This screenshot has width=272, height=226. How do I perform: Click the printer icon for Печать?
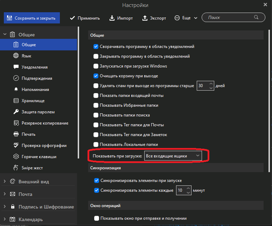(16, 134)
